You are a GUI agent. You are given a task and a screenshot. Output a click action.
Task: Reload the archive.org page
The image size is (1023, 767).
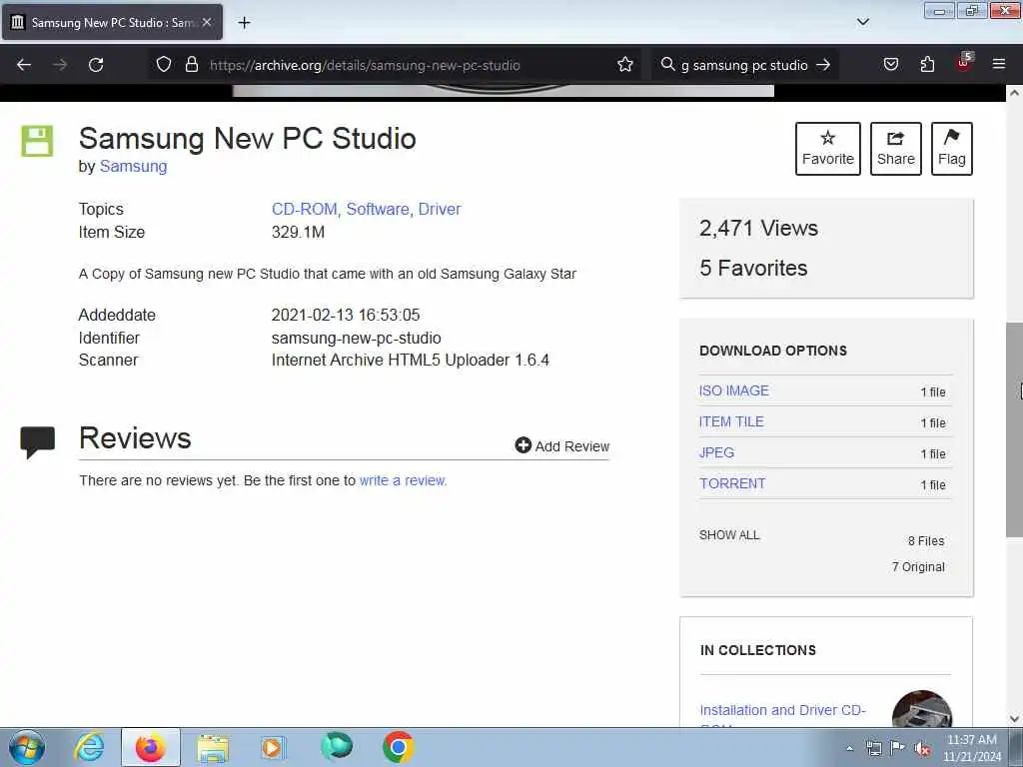coord(96,65)
